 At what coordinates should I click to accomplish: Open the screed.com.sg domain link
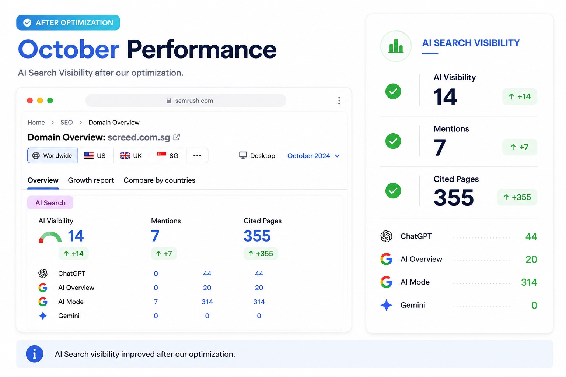point(139,137)
